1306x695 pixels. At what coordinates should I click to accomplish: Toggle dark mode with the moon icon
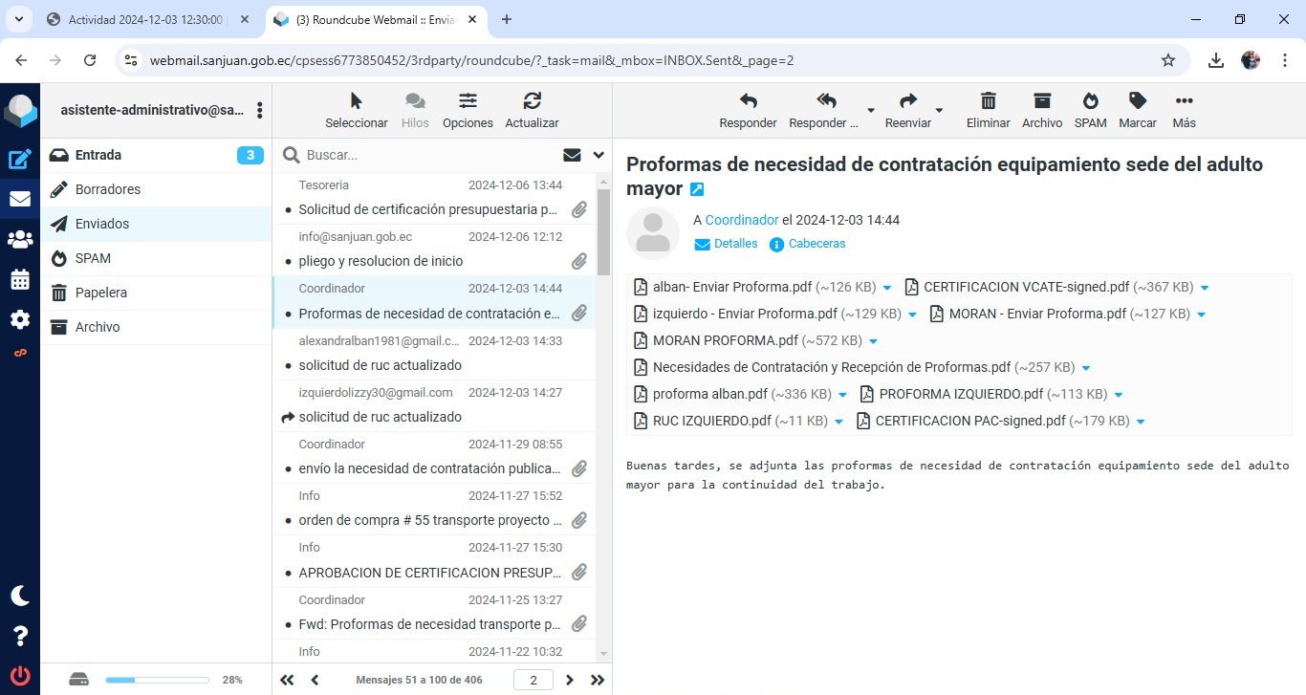coord(19,596)
